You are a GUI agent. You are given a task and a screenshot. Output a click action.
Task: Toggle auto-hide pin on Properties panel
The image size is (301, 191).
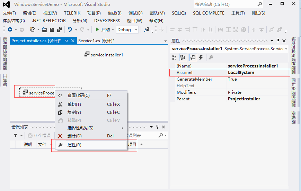(278, 41)
